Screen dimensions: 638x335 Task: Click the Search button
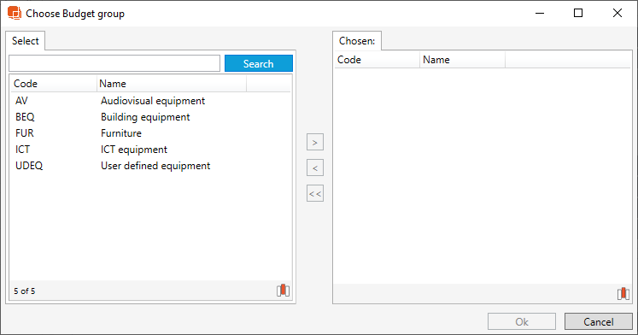259,63
